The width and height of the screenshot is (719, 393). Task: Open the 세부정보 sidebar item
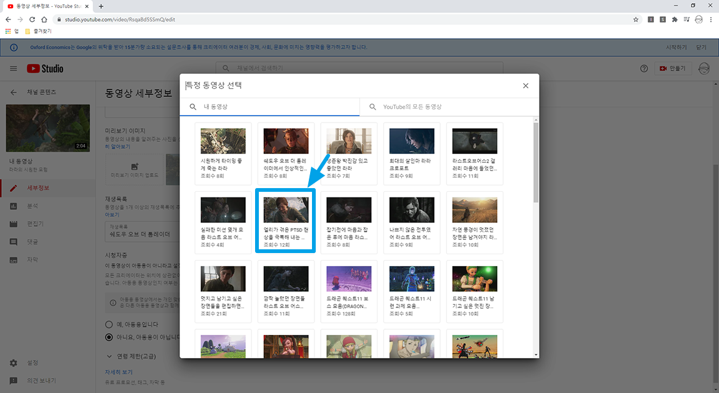point(48,188)
